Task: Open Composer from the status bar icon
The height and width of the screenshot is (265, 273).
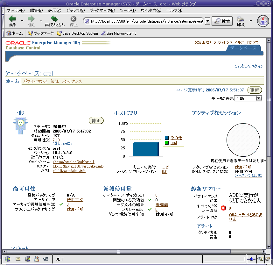Action: click(x=27, y=259)
